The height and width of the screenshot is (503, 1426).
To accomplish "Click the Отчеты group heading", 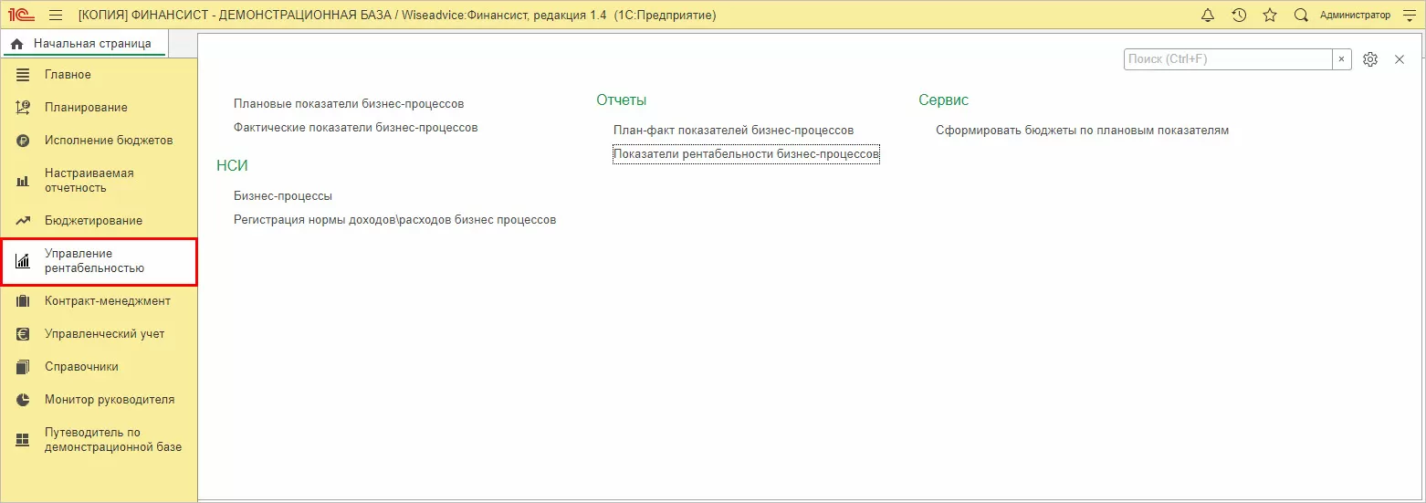I will (622, 100).
